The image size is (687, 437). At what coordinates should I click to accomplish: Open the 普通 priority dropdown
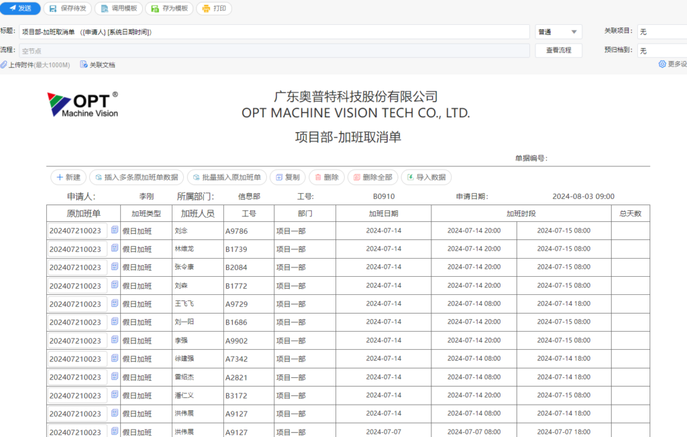click(558, 32)
